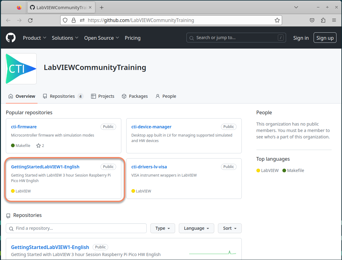Viewport: 342px width, 260px height.
Task: Click the slash shortcut key hint in search
Action: (281, 38)
